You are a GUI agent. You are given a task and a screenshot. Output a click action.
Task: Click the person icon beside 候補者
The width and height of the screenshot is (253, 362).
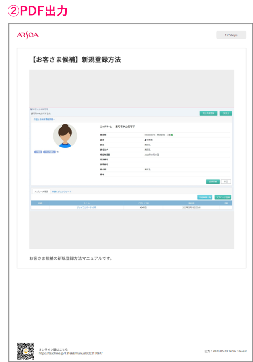[x=145, y=140]
